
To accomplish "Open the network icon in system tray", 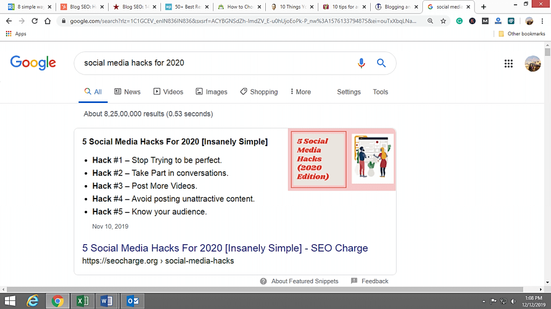I will coord(504,301).
